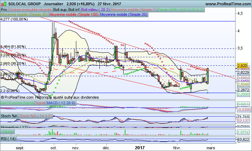This screenshot has width=252, height=151.
Task: Click the 53,137 stochastic value tag
Action: click(x=243, y=120)
